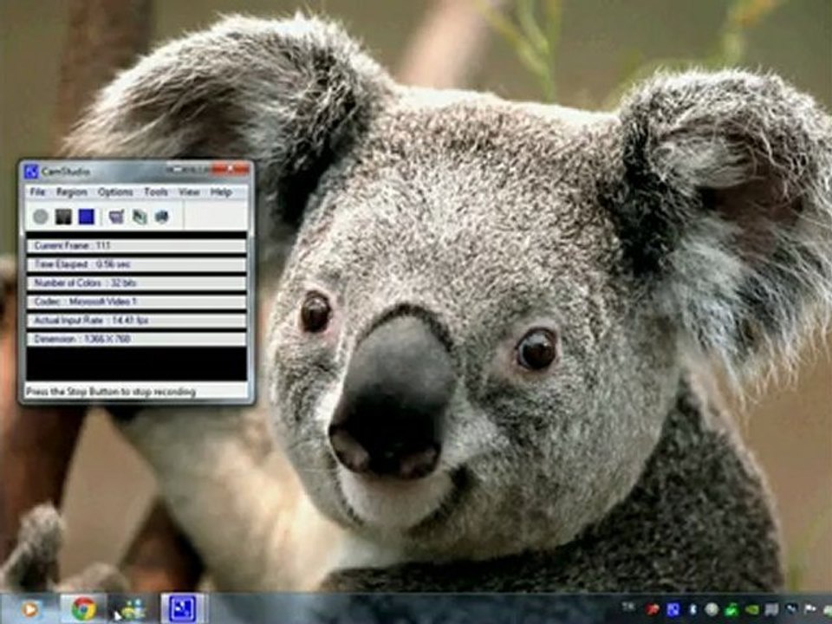The height and width of the screenshot is (624, 832).
Task: Click the "Number of Colors : 32 bits" row
Action: [136, 283]
